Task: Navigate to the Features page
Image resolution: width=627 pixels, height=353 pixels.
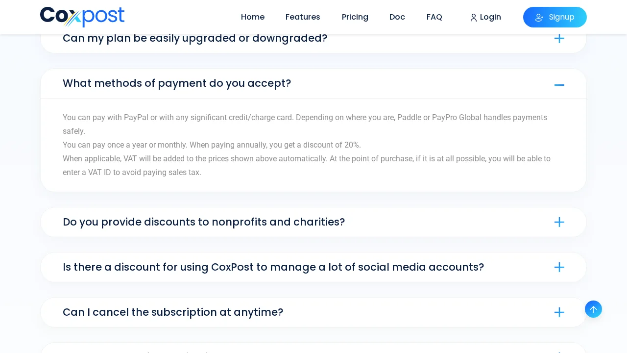Action: coord(303,17)
